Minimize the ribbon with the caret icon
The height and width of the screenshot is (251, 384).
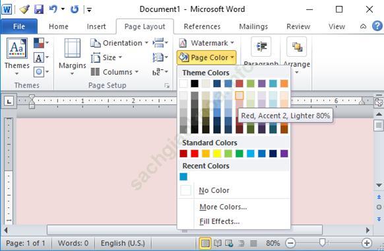coord(363,26)
